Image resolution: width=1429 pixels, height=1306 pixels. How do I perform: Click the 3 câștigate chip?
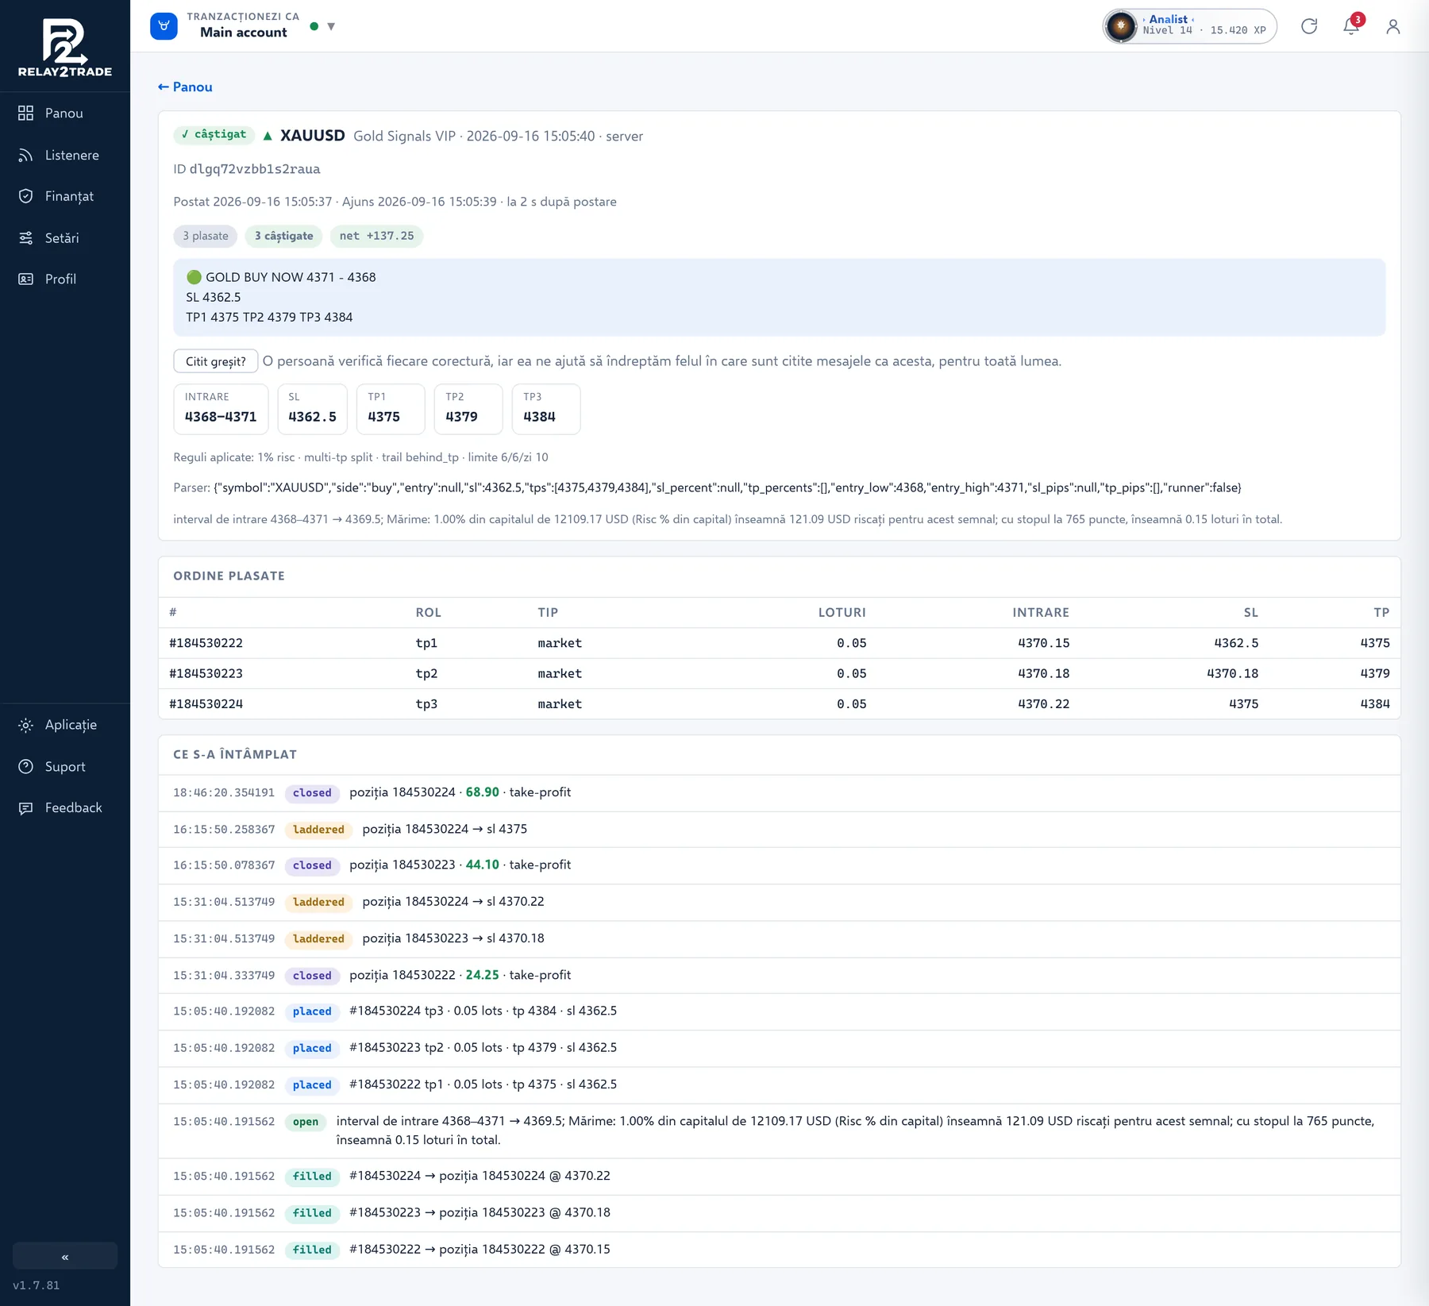(283, 236)
